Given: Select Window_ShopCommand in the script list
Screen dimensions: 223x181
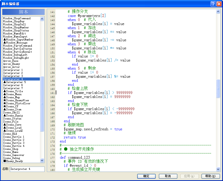Looking at the screenshot, I should coord(21,18).
